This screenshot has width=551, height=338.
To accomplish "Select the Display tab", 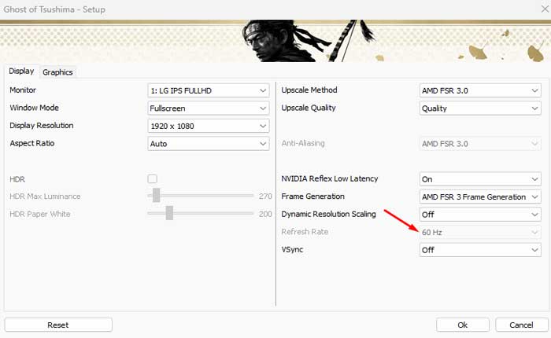I will 21,72.
